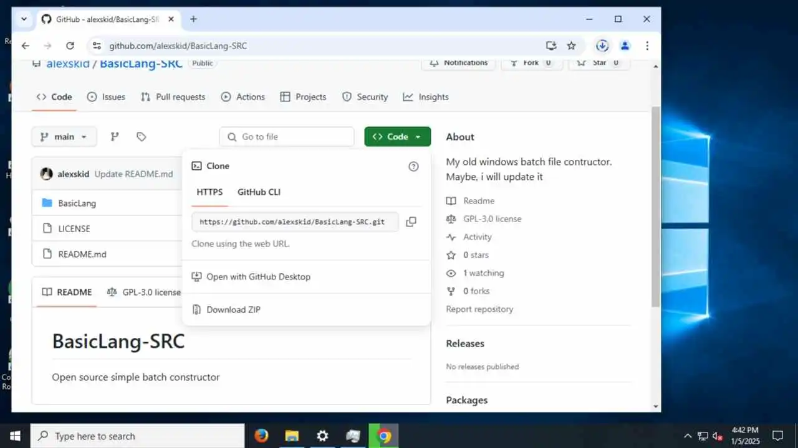Open Settings gear in the taskbar
This screenshot has height=448, width=798.
point(322,436)
